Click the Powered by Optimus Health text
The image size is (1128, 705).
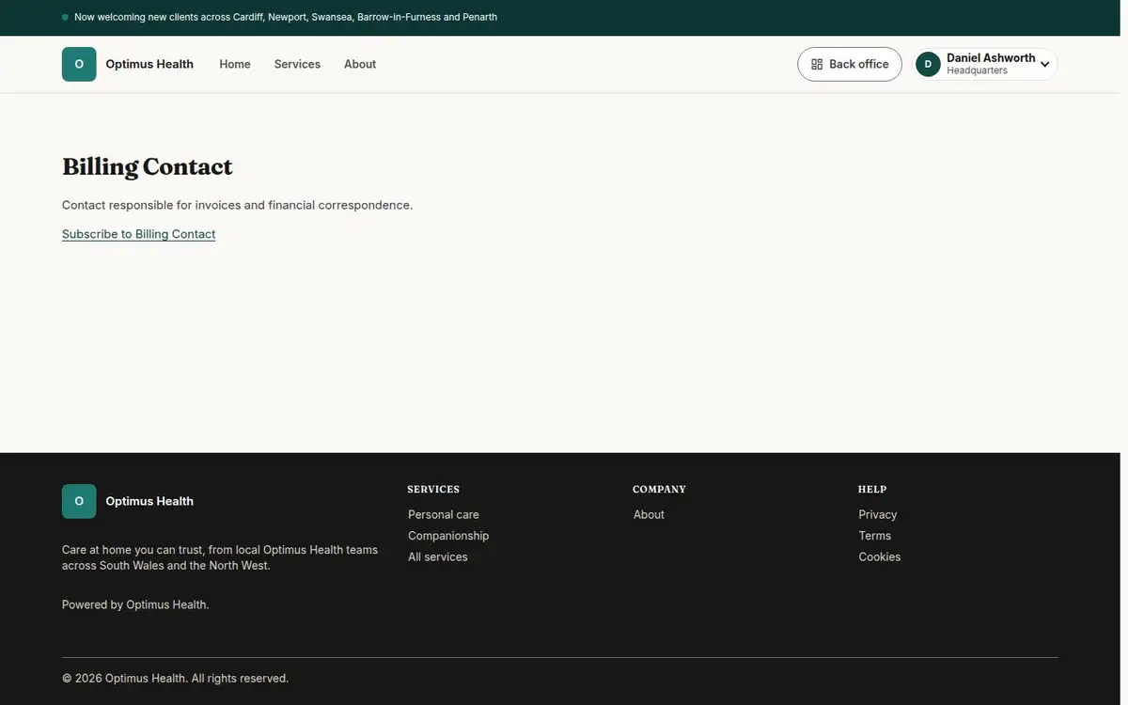pos(135,604)
